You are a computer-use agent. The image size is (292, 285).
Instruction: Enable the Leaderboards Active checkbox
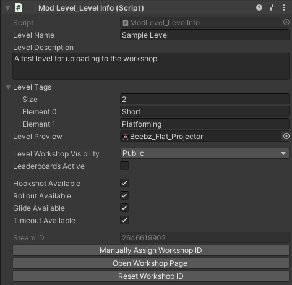tap(124, 166)
